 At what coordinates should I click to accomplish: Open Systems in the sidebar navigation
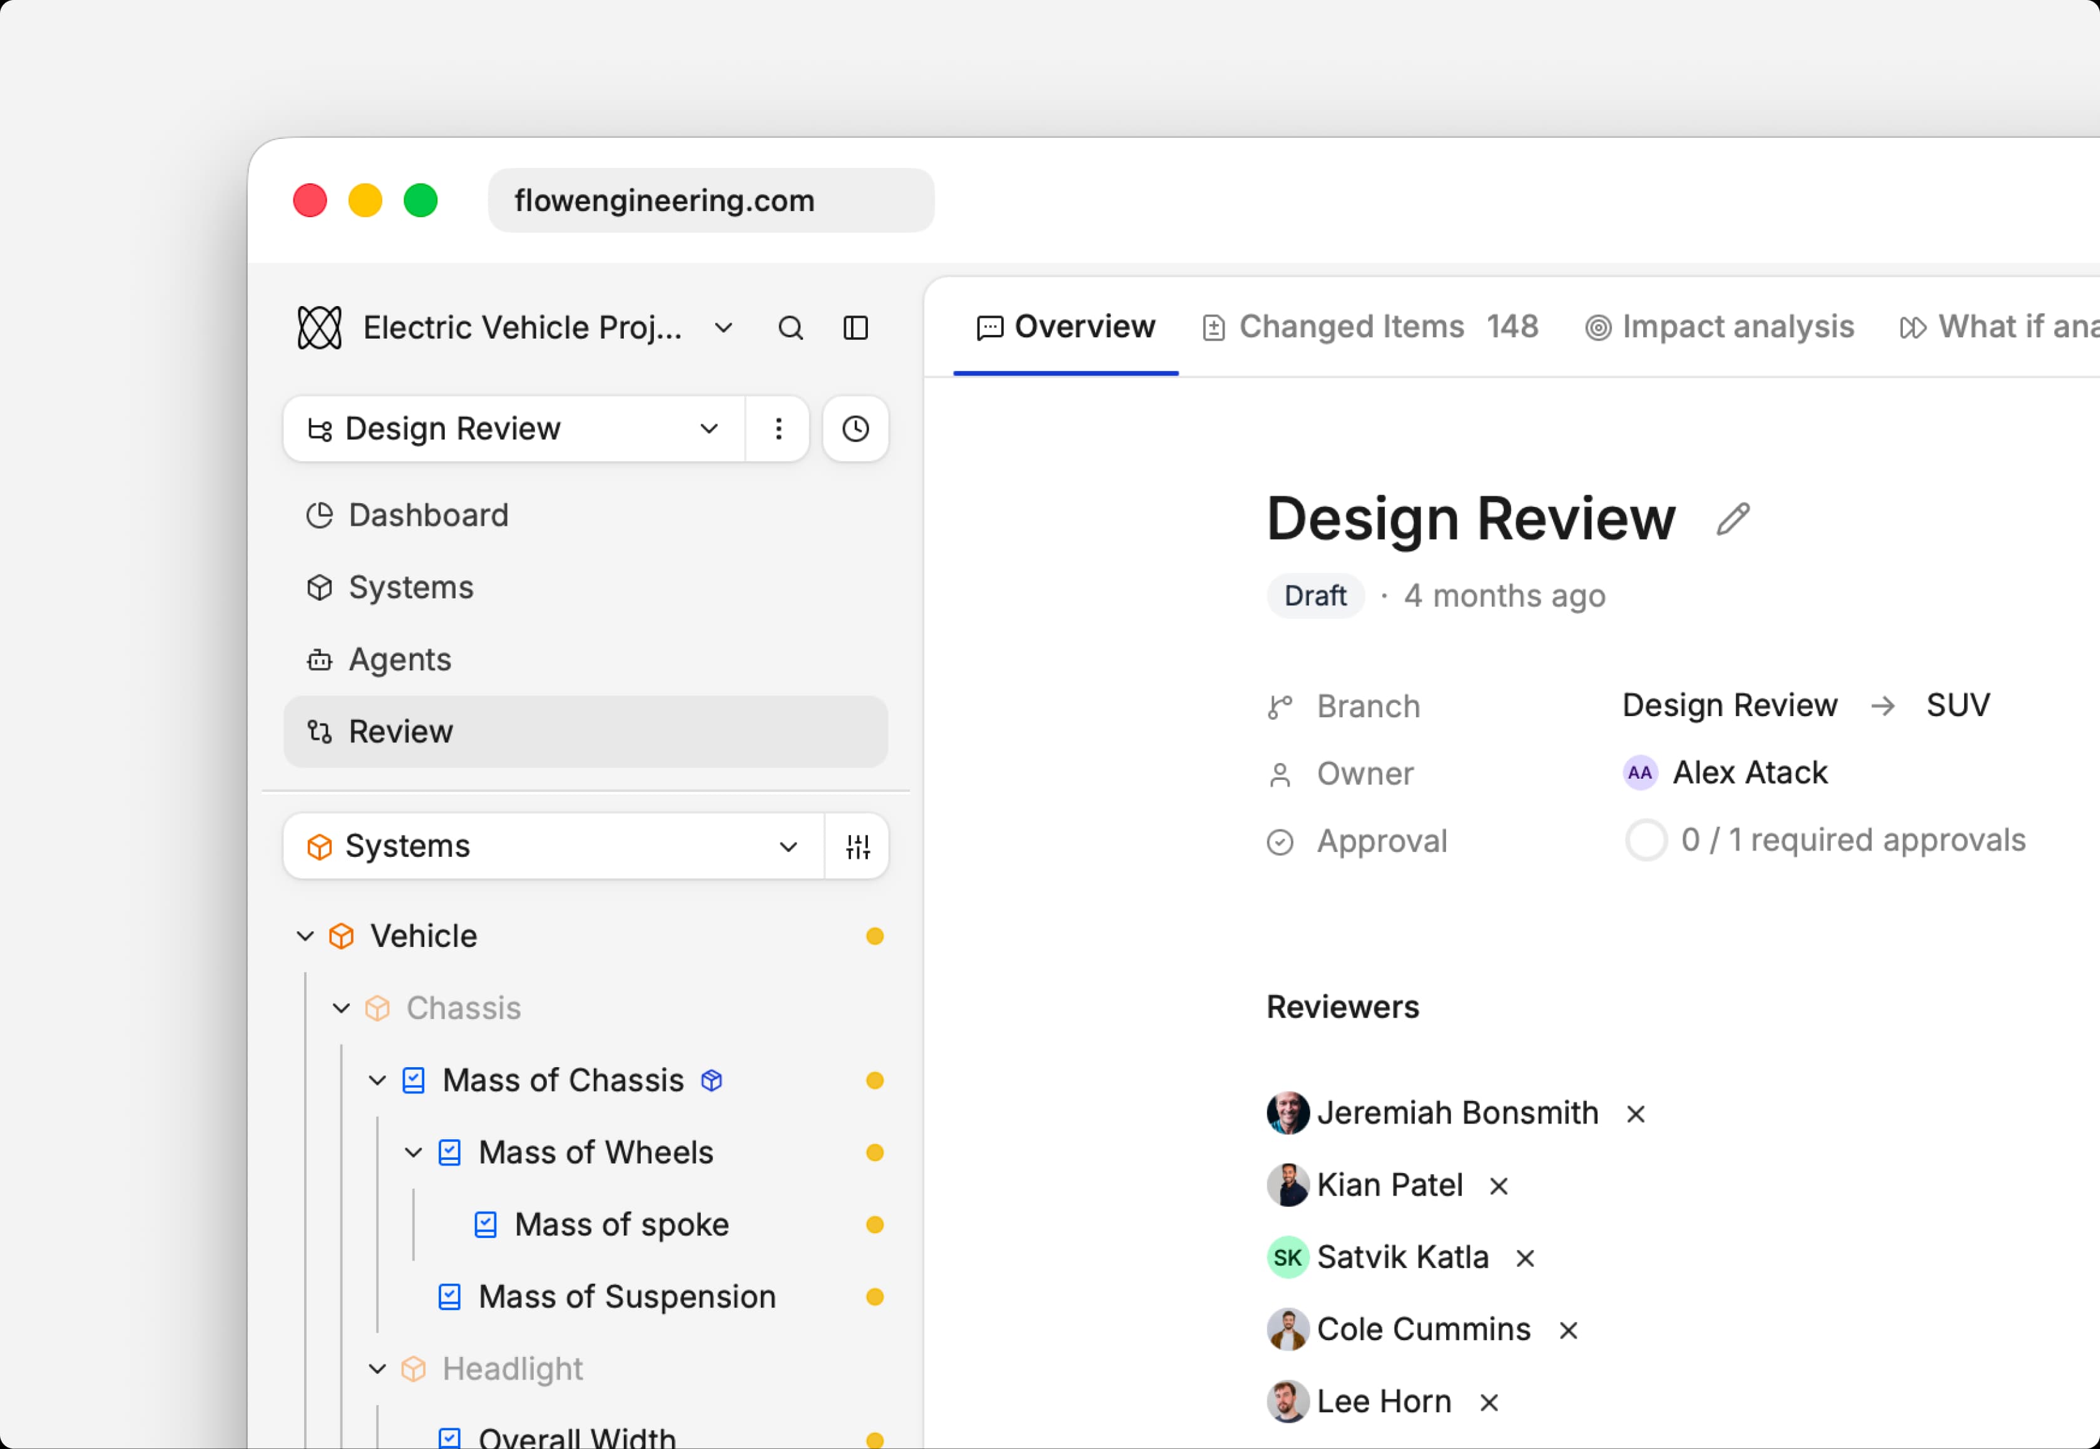(585, 587)
